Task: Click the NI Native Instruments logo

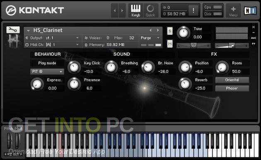Action: (250, 11)
